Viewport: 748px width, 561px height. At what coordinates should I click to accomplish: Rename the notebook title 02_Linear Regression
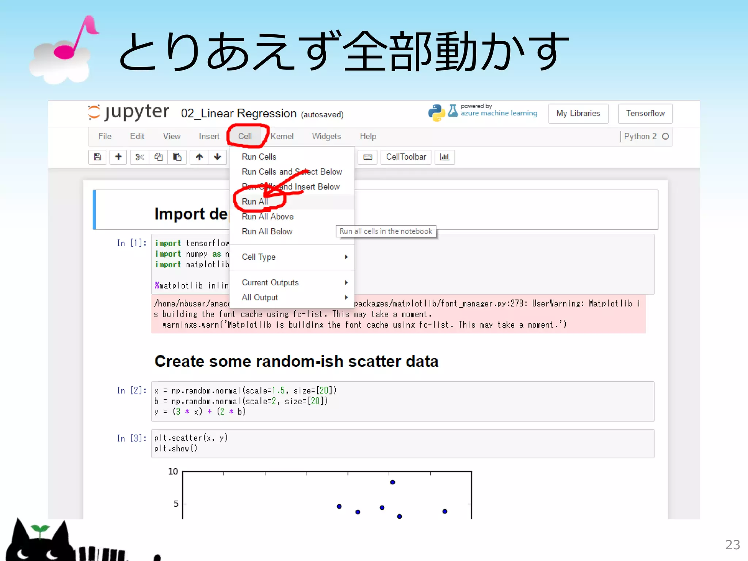point(238,114)
